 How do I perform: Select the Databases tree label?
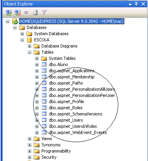[37, 27]
